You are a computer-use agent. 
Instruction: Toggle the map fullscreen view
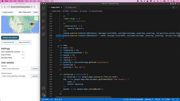tap(36, 19)
